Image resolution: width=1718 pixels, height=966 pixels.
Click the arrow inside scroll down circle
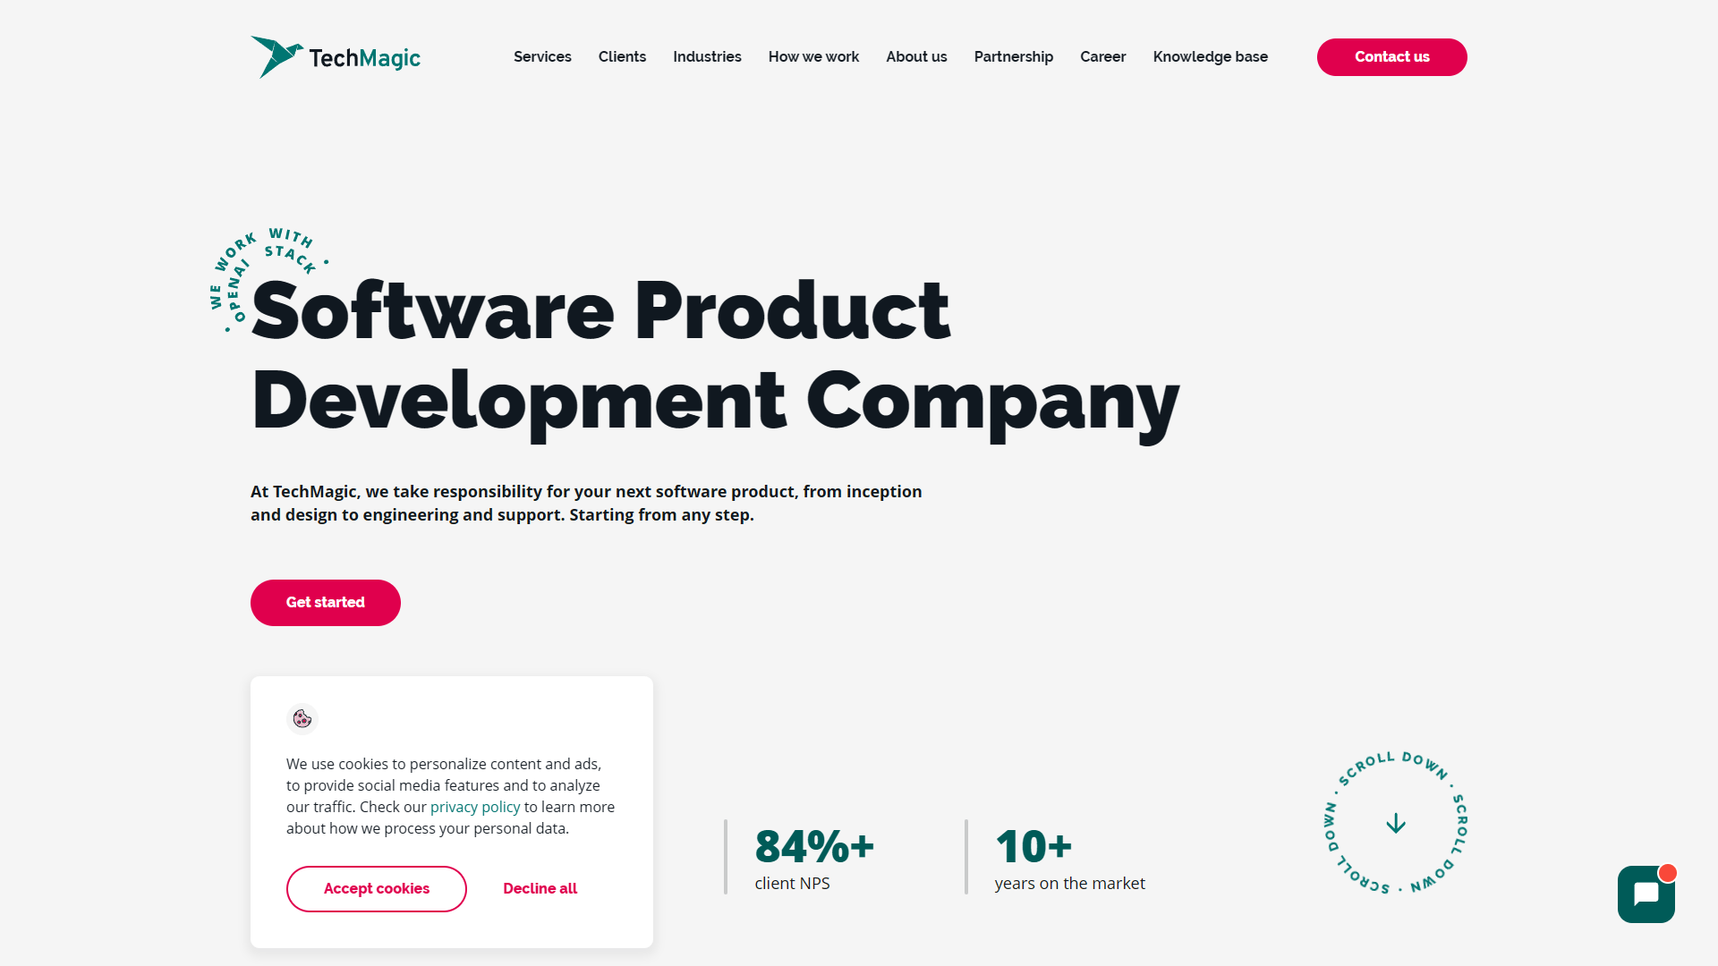point(1396,823)
